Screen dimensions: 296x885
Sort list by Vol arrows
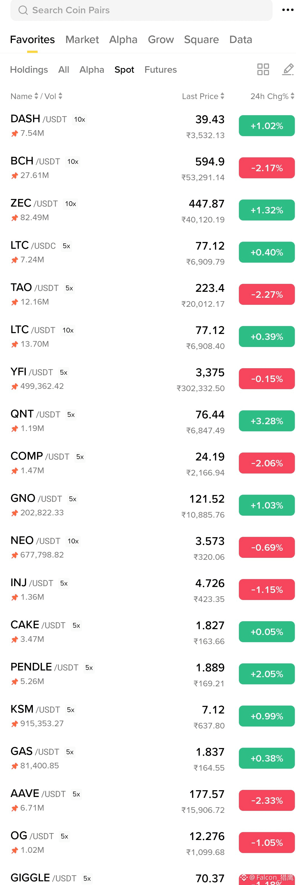(x=61, y=96)
